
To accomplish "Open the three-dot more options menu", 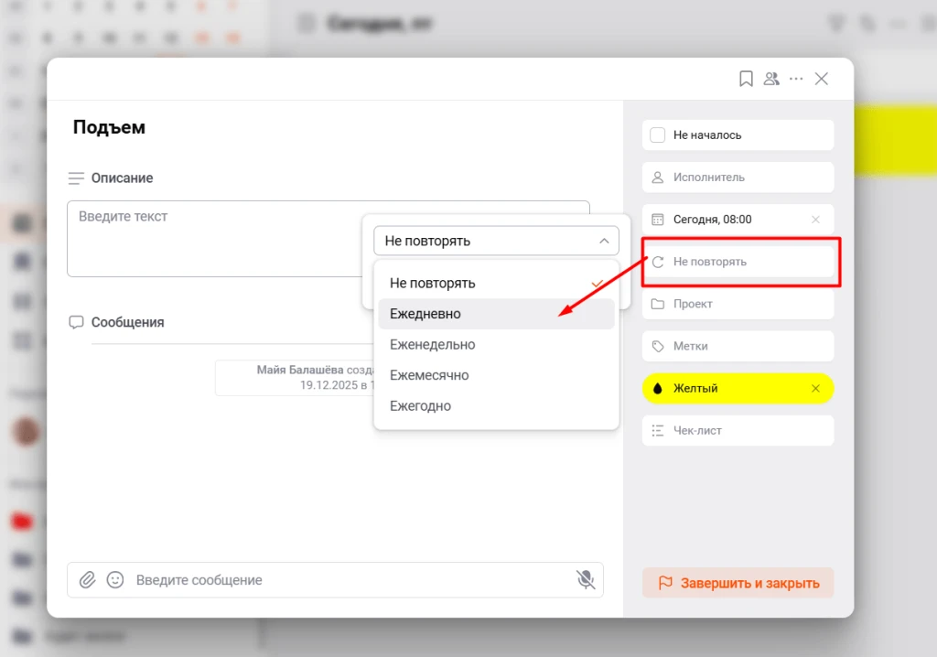I will point(796,79).
